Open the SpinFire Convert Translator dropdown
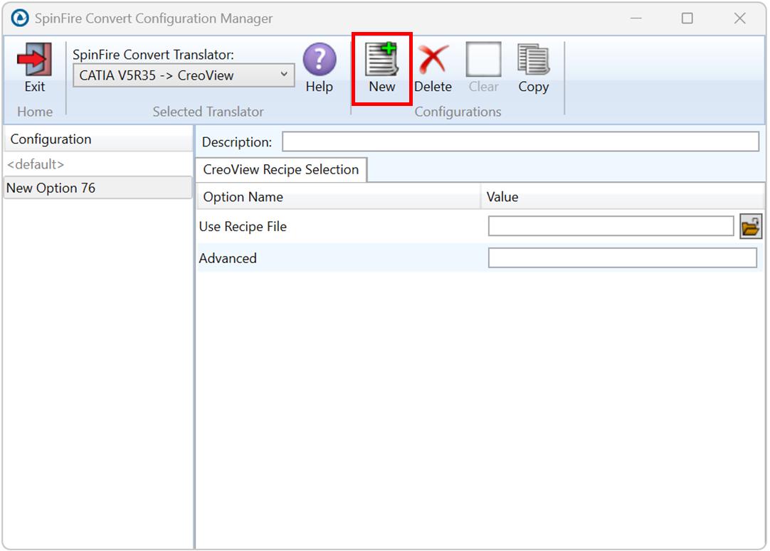Image resolution: width=770 pixels, height=551 pixels. coord(184,75)
